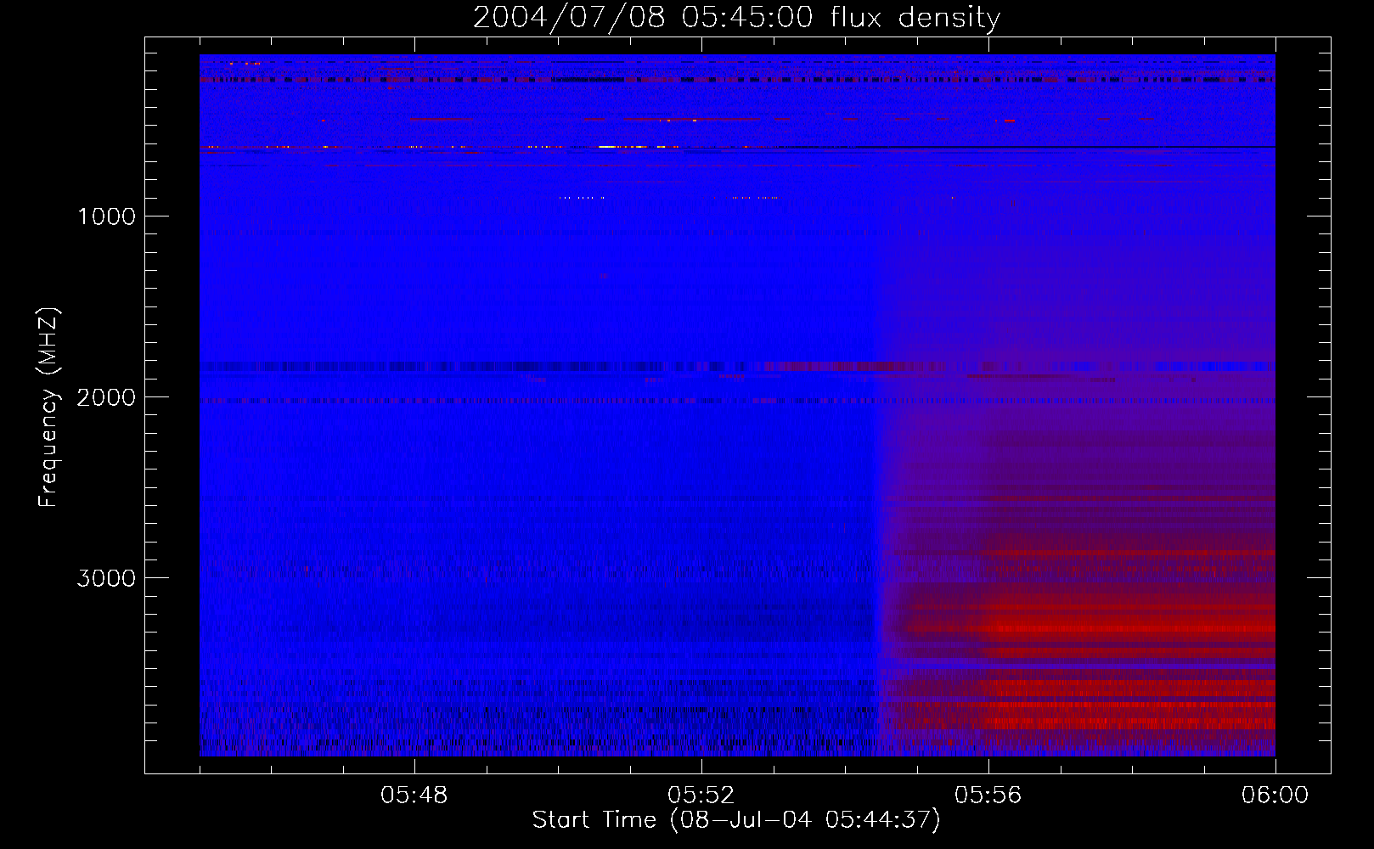
Task: Click the 05:56 time tick label
Action: click(988, 796)
